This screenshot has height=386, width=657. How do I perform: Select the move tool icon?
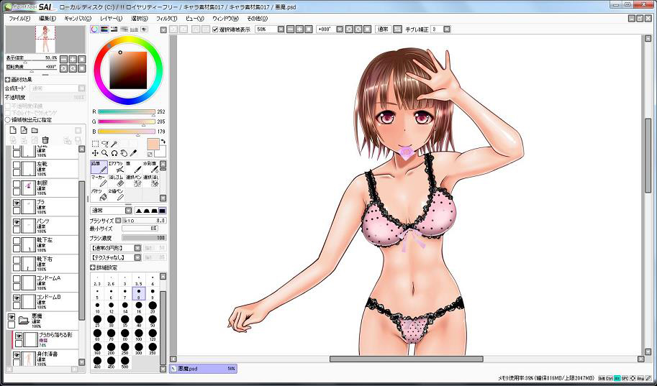pyautogui.click(x=95, y=153)
